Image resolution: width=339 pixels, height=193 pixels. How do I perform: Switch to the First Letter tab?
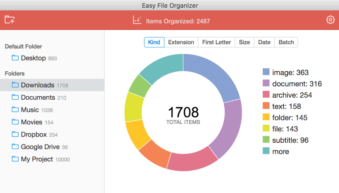[x=217, y=42]
